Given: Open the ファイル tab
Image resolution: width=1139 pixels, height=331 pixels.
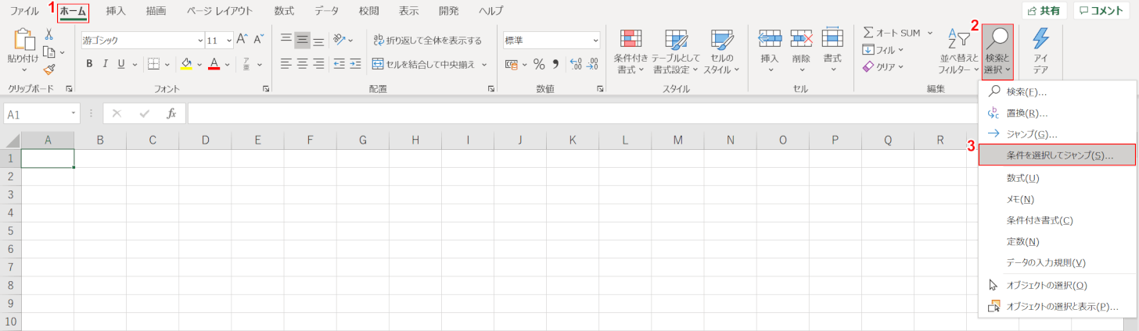Looking at the screenshot, I should pos(23,11).
